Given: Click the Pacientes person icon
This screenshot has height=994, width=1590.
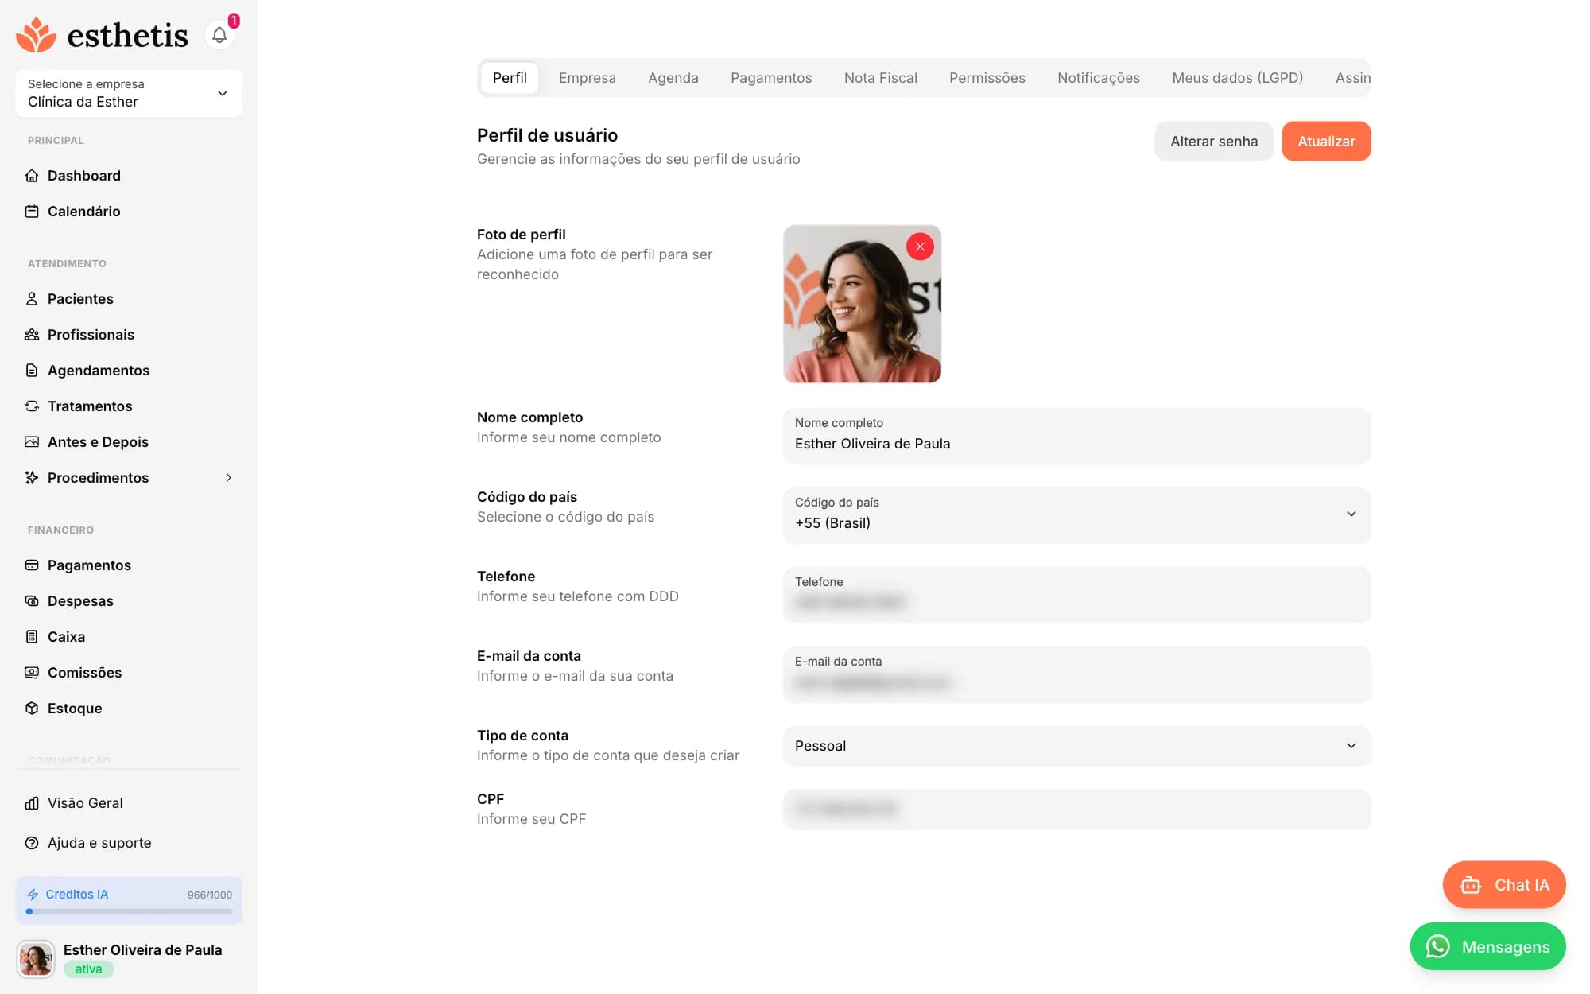Looking at the screenshot, I should (32, 299).
